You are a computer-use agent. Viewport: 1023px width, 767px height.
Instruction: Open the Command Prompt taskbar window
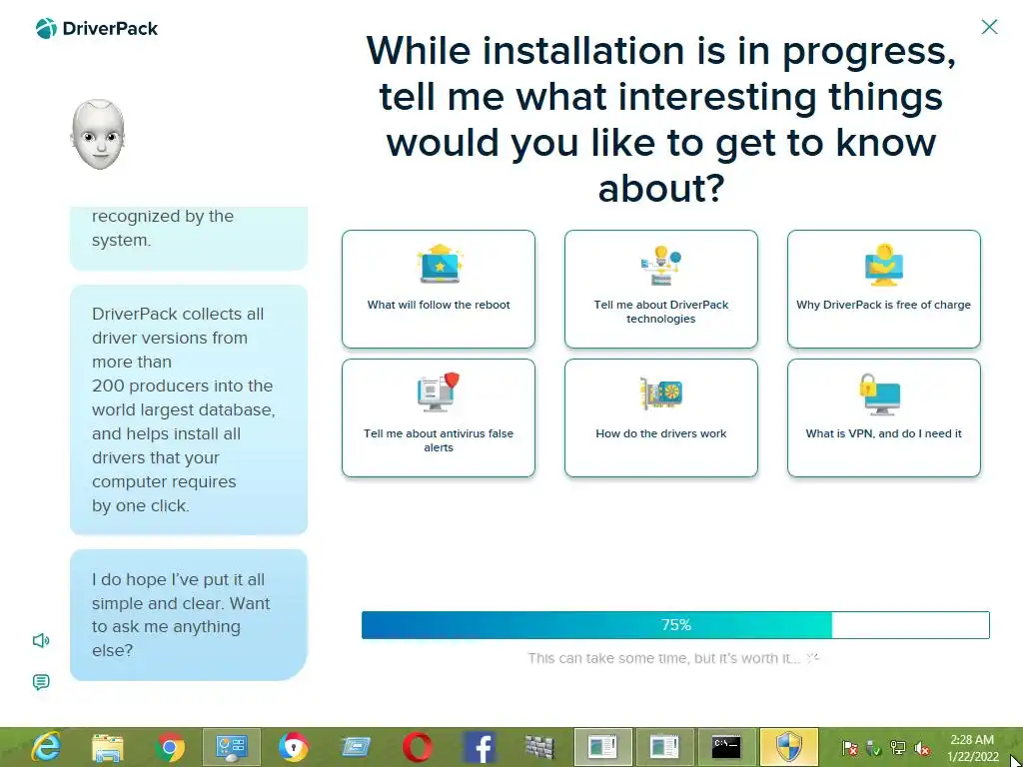point(726,747)
